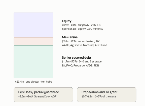The image size is (145, 106).
Task: Click the $2.8m 12% subordinated PIK line
Action: (x=81, y=41)
